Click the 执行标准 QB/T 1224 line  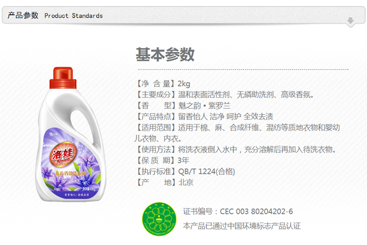pyautogui.click(x=185, y=171)
